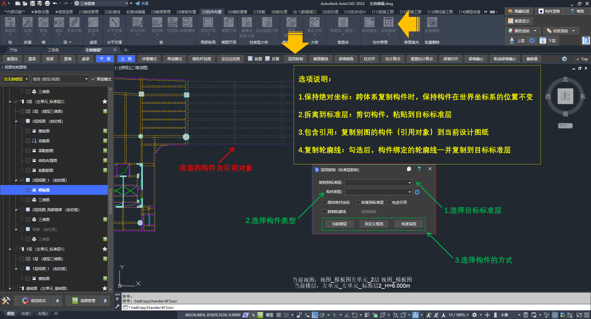Toggle the 单选模式 checkbox
The width and height of the screenshot is (591, 319).
(x=93, y=79)
